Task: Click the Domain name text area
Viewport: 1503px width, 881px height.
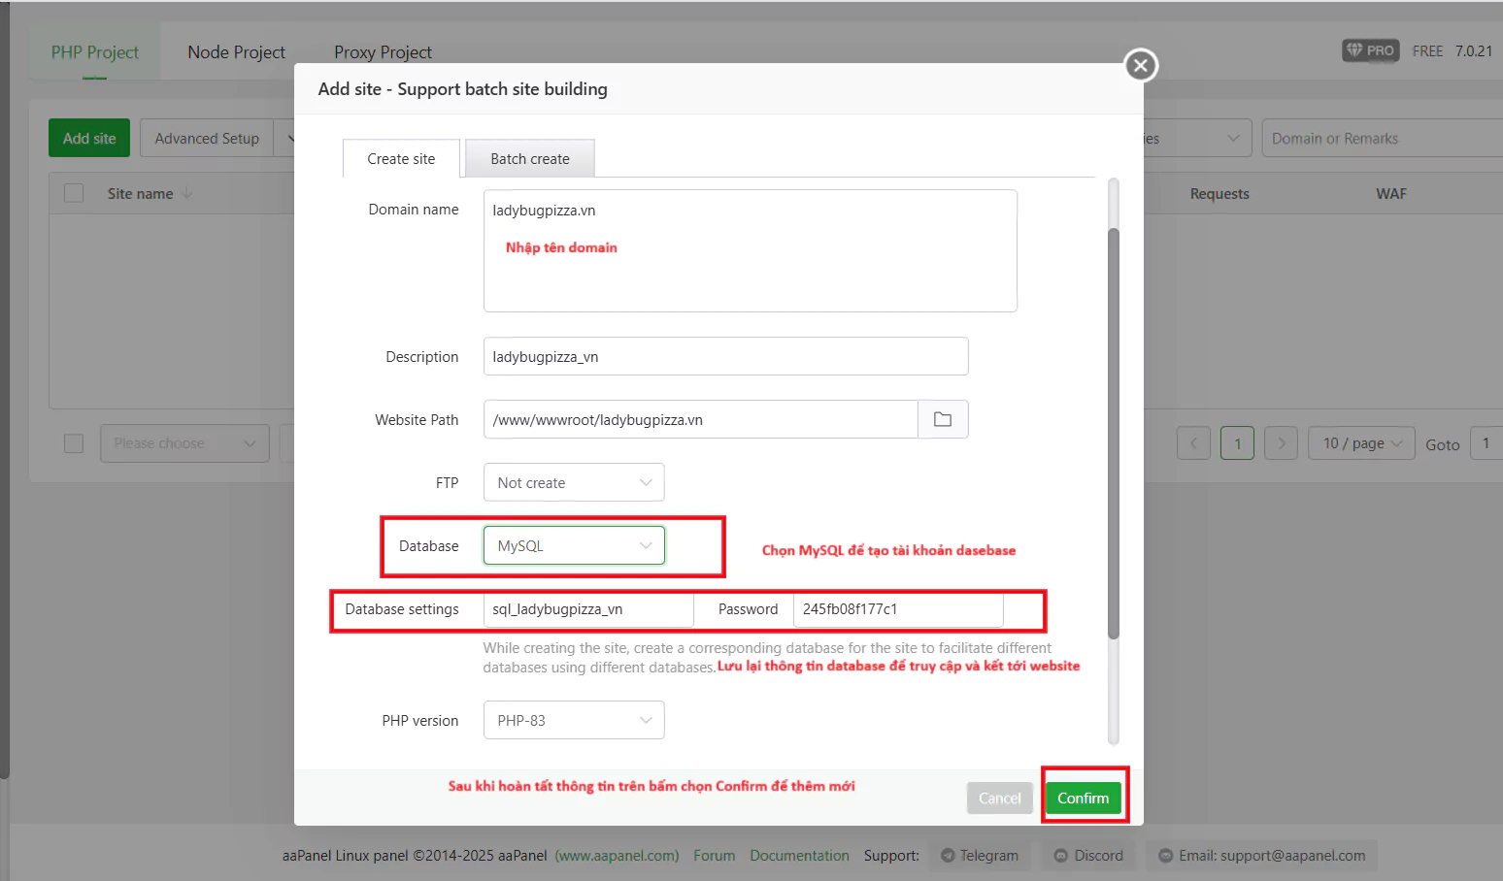Action: [x=751, y=250]
